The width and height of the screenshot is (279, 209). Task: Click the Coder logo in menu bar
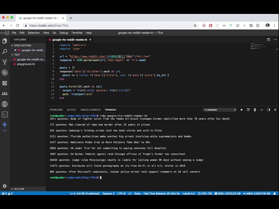coord(5,33)
